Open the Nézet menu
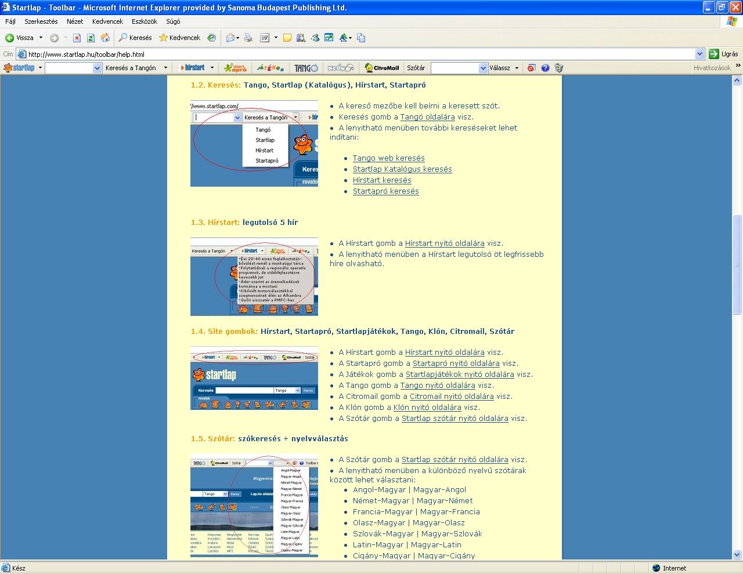743x574 pixels. (x=75, y=21)
